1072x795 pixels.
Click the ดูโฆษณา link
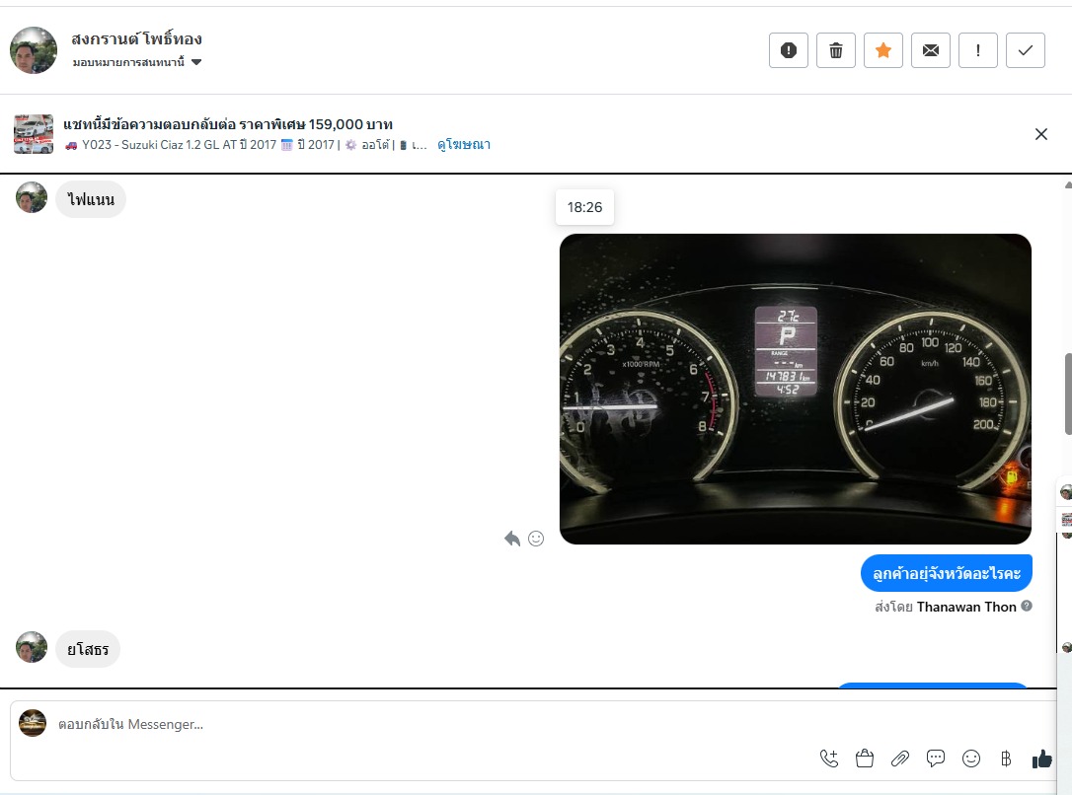pos(464,145)
